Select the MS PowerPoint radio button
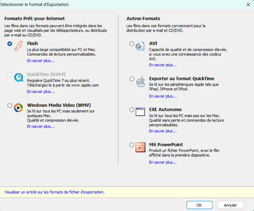Image resolution: width=254 pixels, height=211 pixels. 132,145
